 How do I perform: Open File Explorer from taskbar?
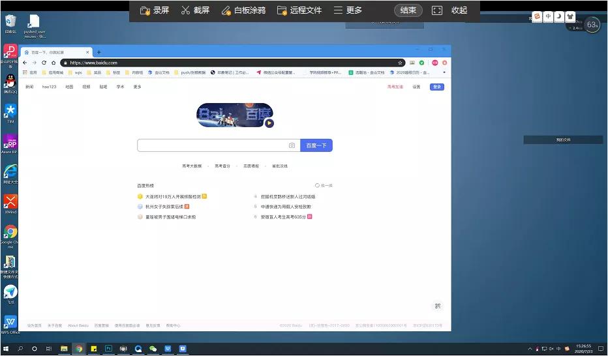tap(64, 349)
